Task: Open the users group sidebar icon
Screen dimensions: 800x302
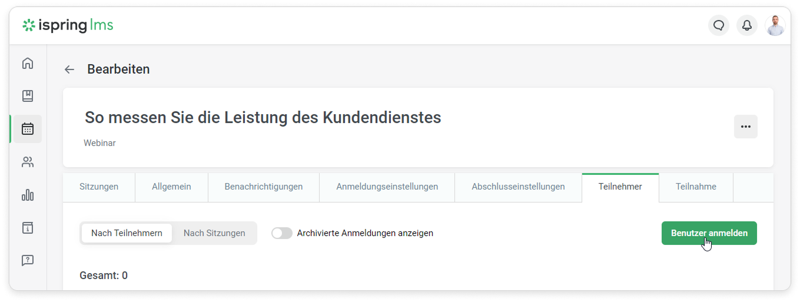Action: click(28, 162)
